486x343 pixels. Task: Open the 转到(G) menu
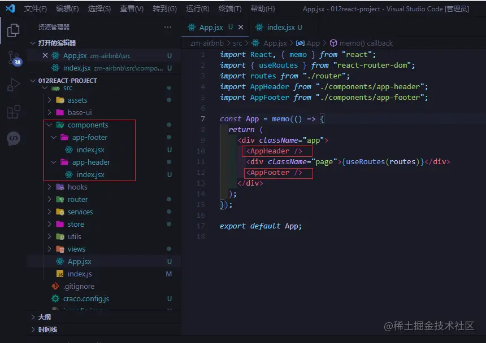(x=164, y=8)
